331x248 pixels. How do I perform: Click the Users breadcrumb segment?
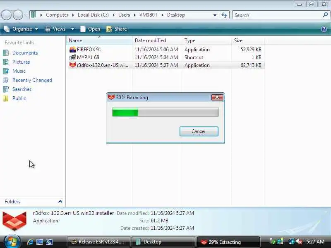[x=124, y=15]
